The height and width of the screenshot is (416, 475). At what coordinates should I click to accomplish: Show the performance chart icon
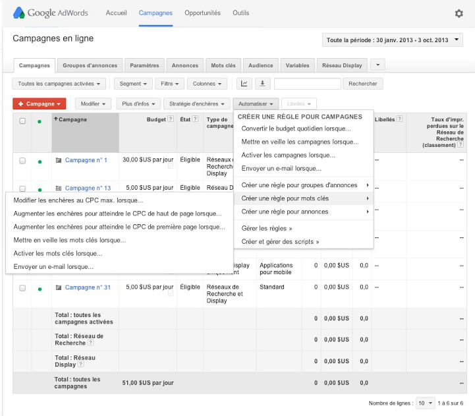pyautogui.click(x=244, y=84)
